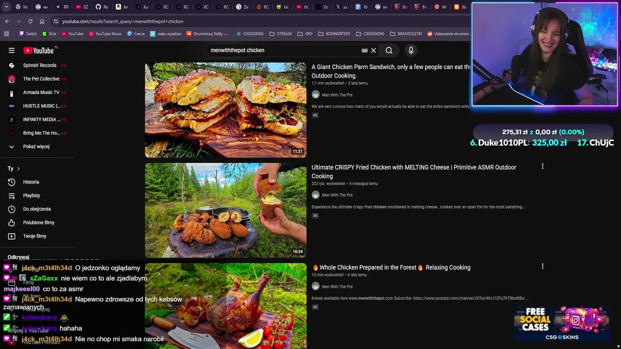This screenshot has width=621, height=349.
Task: Click the address bar URL
Action: (123, 21)
